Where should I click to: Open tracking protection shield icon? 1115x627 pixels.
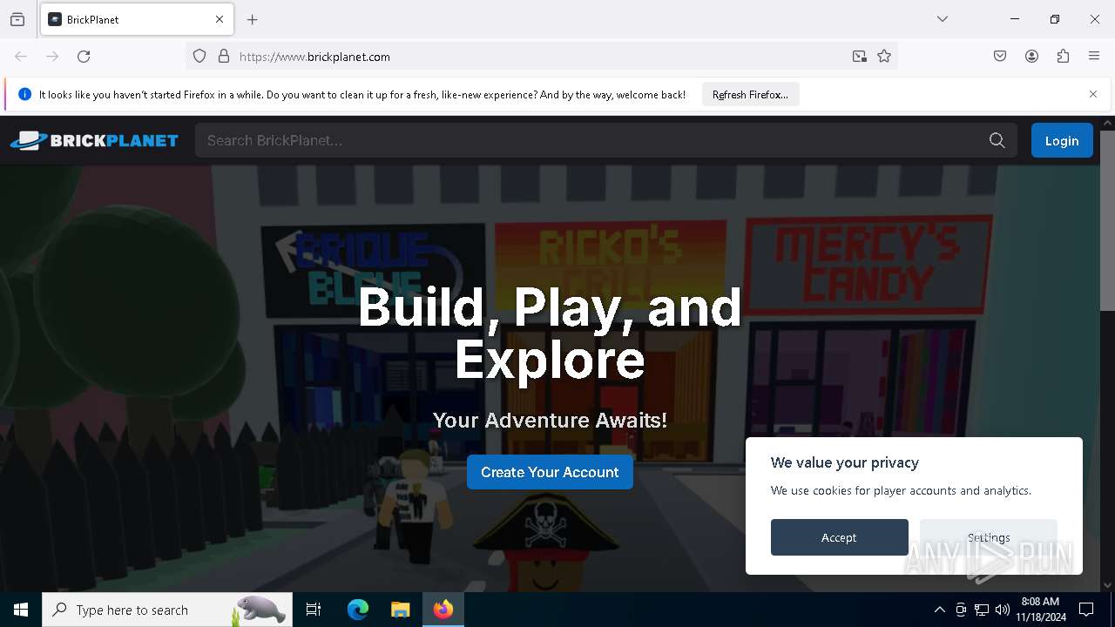(x=199, y=57)
